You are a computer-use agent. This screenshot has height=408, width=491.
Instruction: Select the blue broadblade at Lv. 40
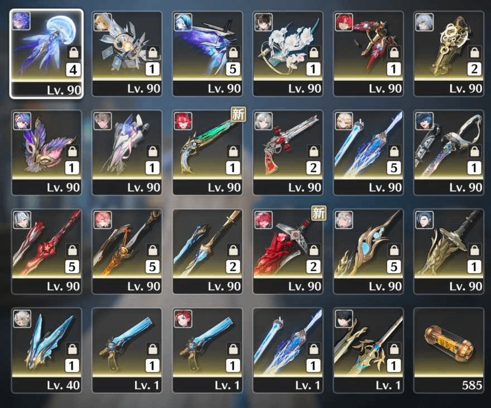click(46, 351)
